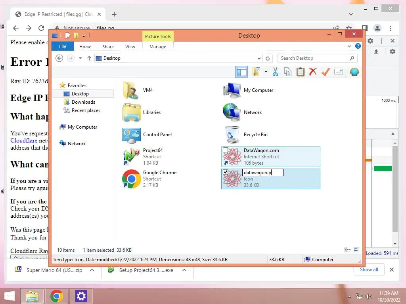The image size is (406, 304).
Task: Open a new Chrome tab
Action: coord(114,14)
